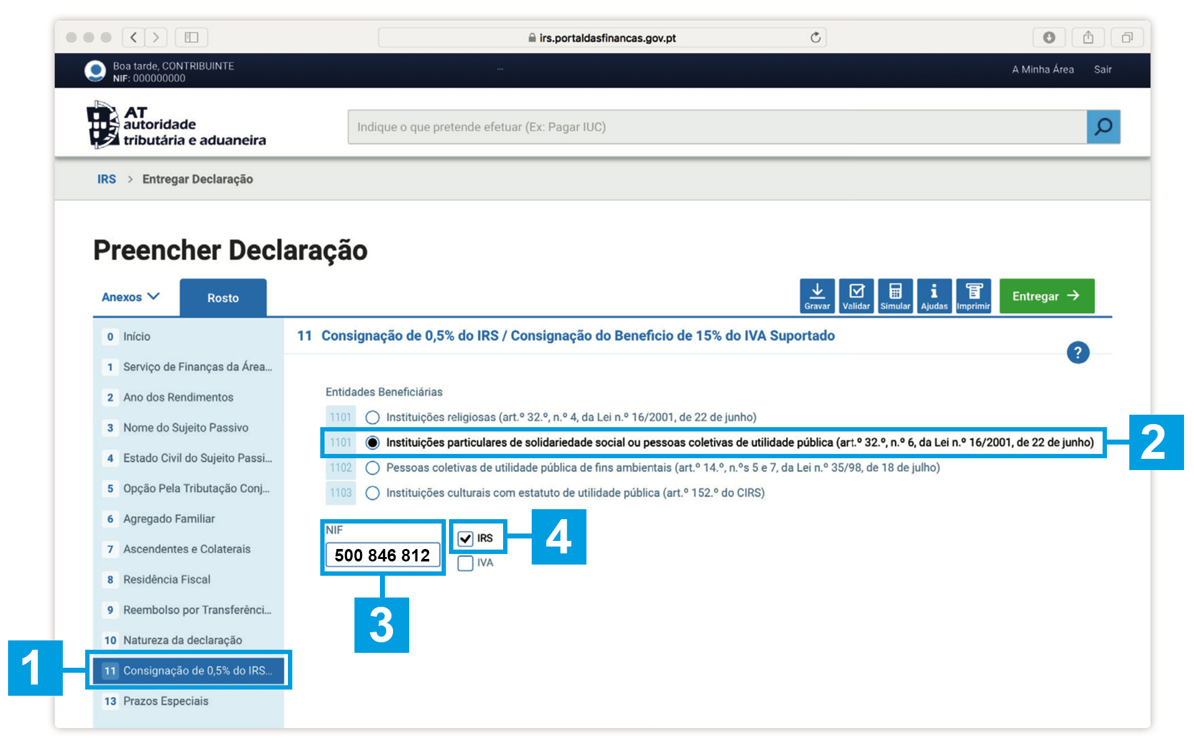Image resolution: width=1194 pixels, height=743 pixels.
Task: Open Agregado Familiar section in sidebar
Action: (169, 519)
